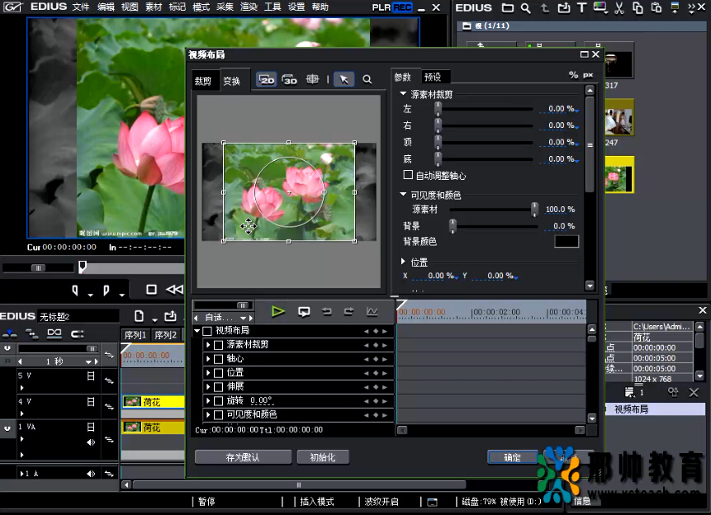Enable 自动调整轴心 checkbox
Image resolution: width=711 pixels, height=515 pixels.
(408, 176)
